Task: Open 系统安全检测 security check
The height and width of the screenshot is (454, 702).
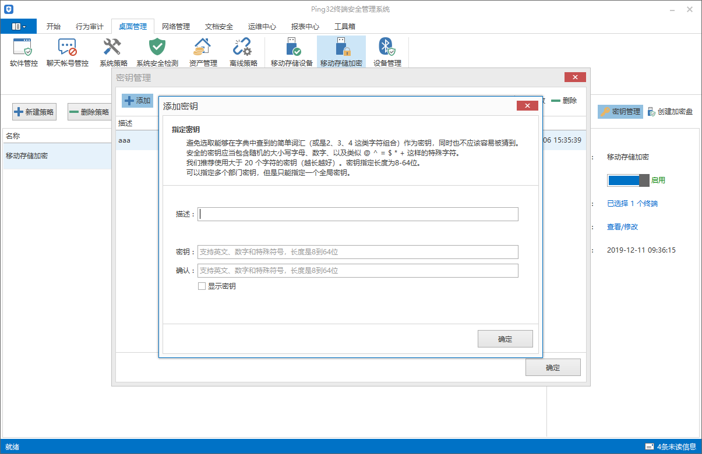Action: click(x=157, y=52)
